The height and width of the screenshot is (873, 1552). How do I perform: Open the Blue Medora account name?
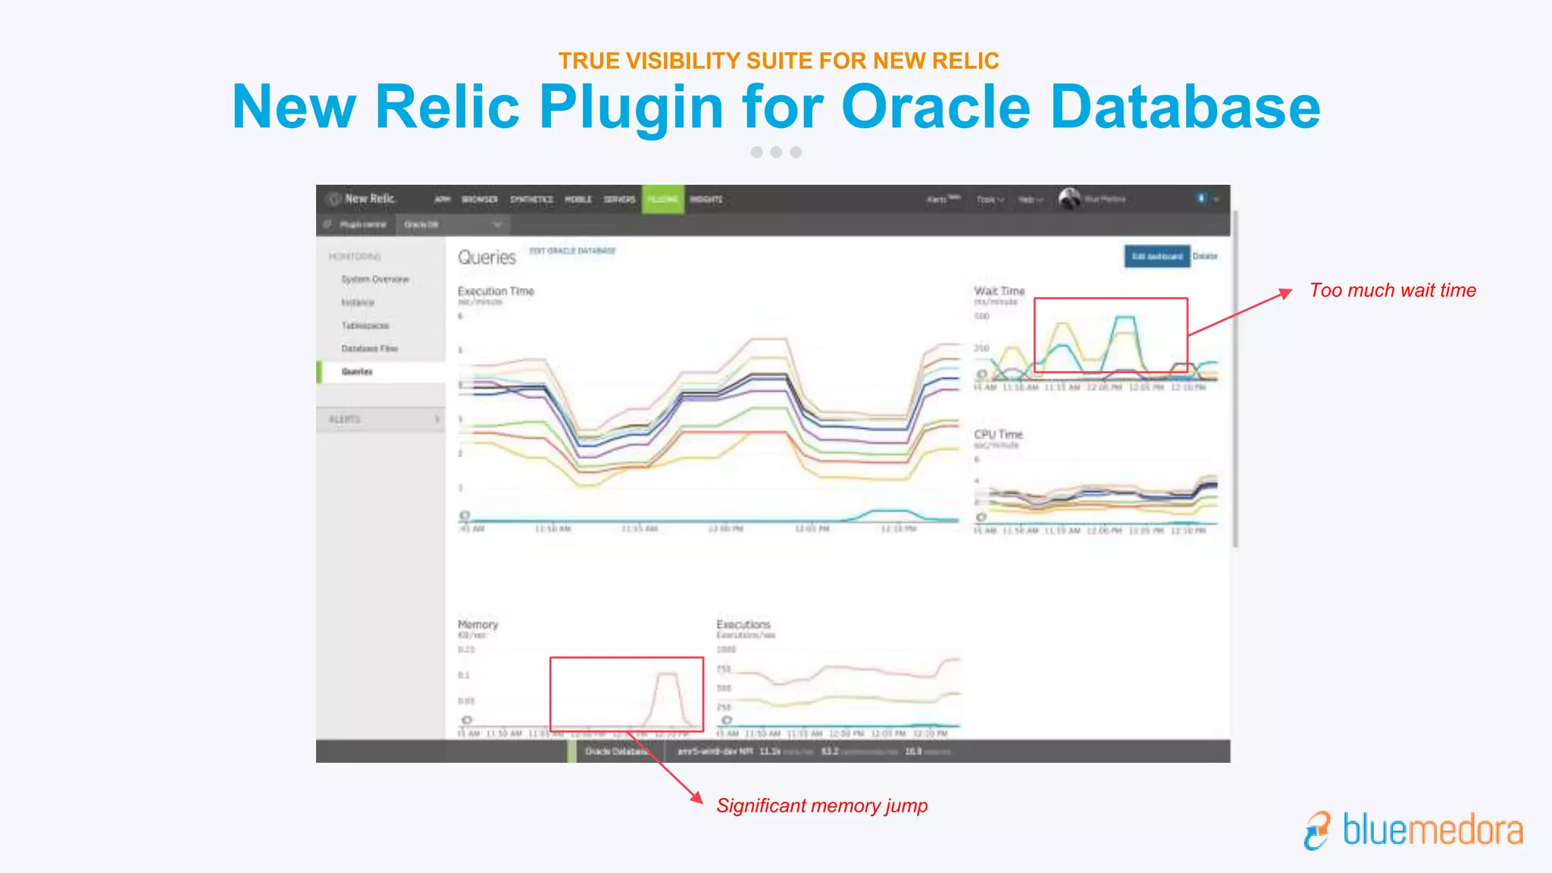pyautogui.click(x=1105, y=199)
